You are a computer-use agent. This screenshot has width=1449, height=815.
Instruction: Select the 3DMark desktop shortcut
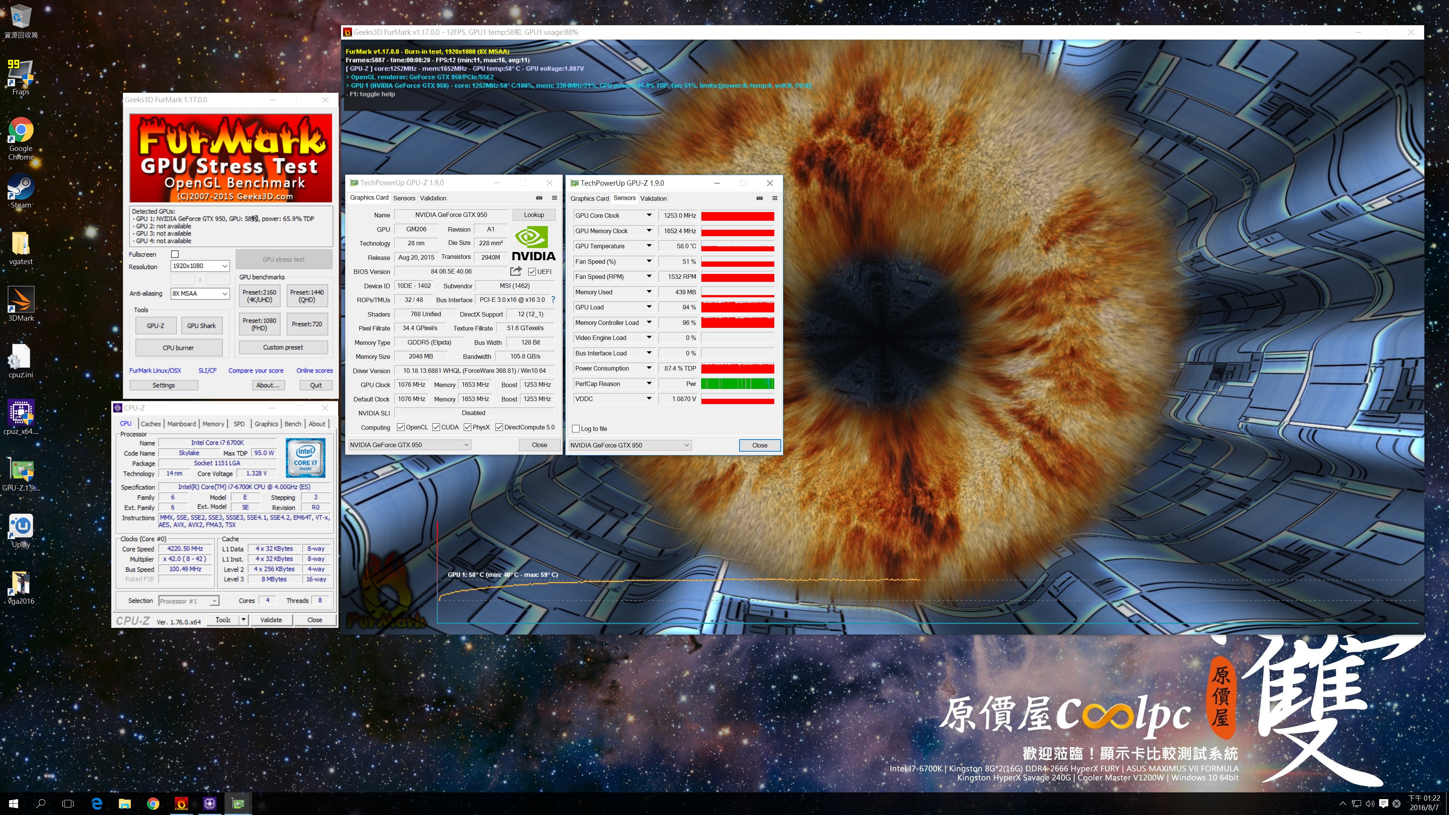pyautogui.click(x=21, y=304)
